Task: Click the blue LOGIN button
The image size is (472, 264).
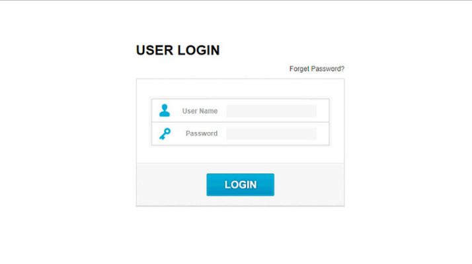Action: click(240, 185)
